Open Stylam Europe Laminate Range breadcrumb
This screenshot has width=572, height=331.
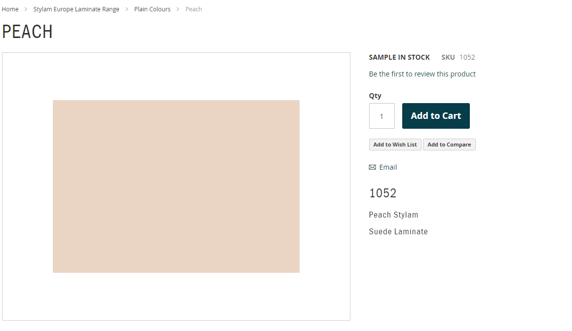pyautogui.click(x=76, y=9)
